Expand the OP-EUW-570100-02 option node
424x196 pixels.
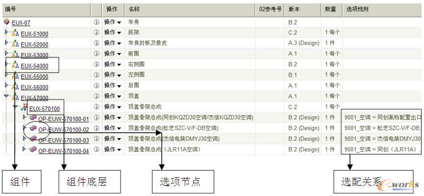(25, 128)
